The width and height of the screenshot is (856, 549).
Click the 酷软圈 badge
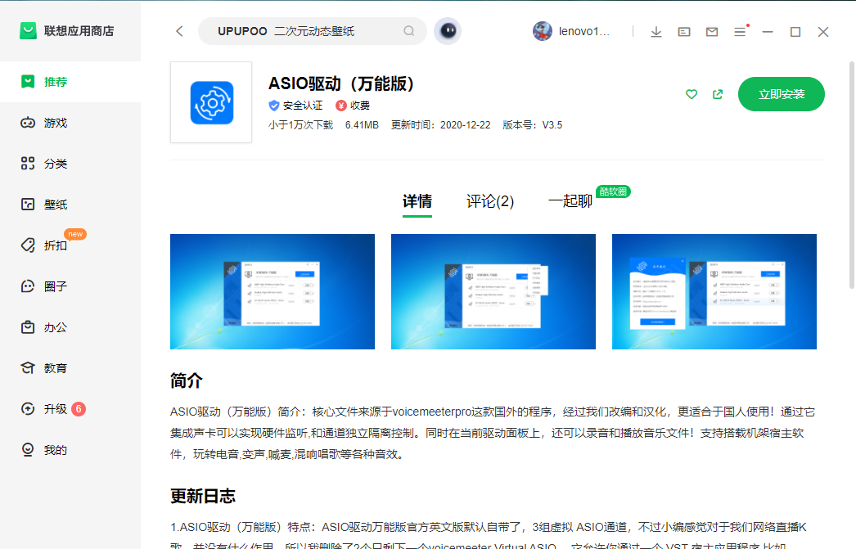click(613, 191)
